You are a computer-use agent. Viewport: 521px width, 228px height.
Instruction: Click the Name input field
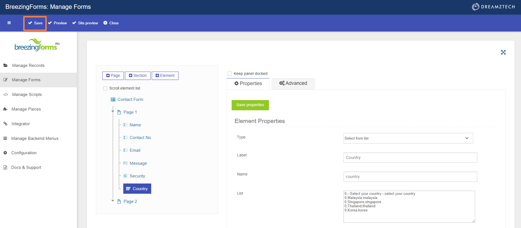(410, 177)
